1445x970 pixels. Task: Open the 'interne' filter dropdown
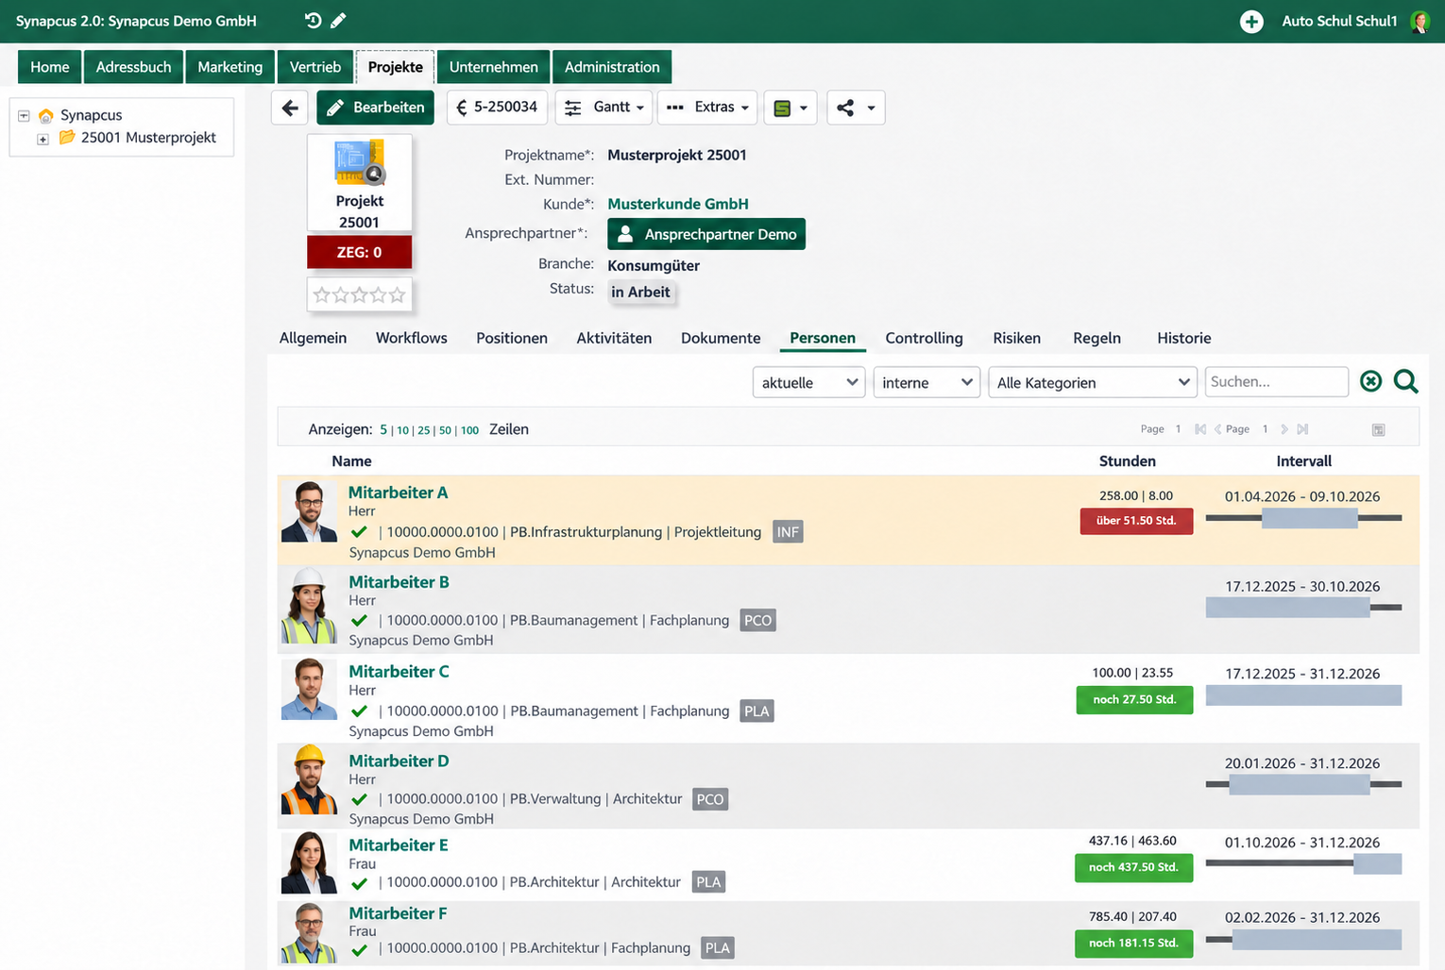click(x=926, y=382)
